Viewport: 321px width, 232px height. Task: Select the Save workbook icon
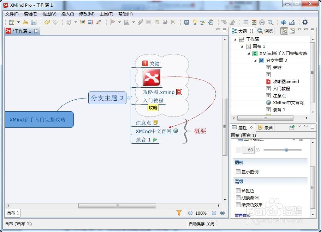34,22
